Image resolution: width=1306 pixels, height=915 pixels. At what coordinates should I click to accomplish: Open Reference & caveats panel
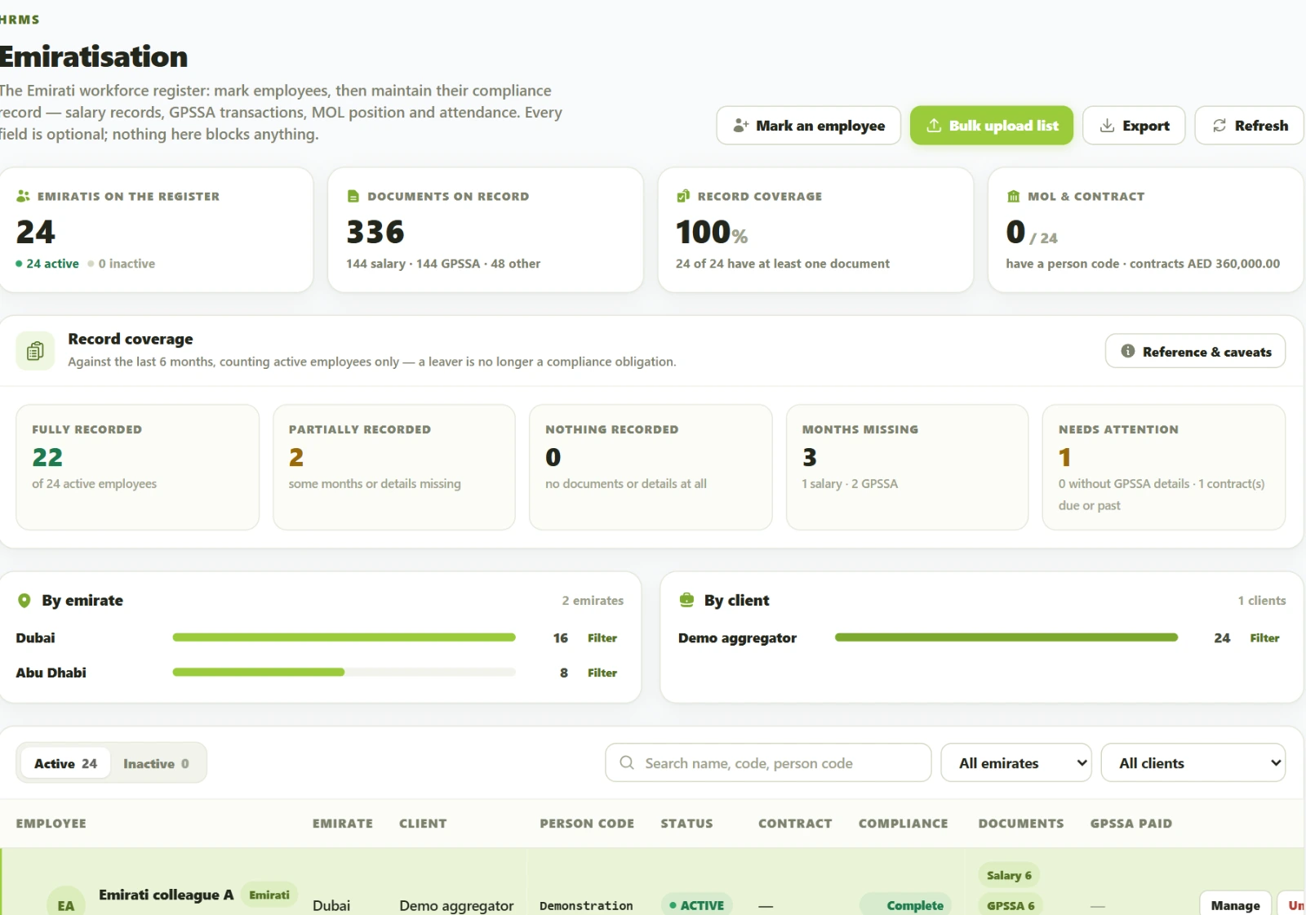[1195, 351]
